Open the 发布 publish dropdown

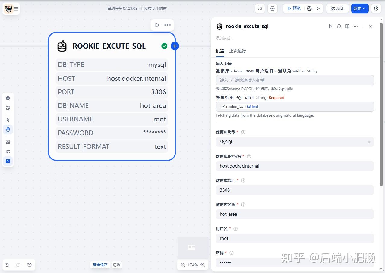pos(360,8)
